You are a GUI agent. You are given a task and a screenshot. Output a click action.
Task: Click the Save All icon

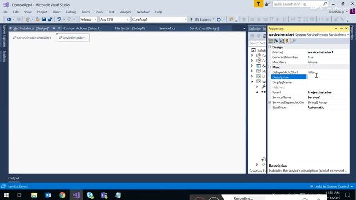coord(50,19)
